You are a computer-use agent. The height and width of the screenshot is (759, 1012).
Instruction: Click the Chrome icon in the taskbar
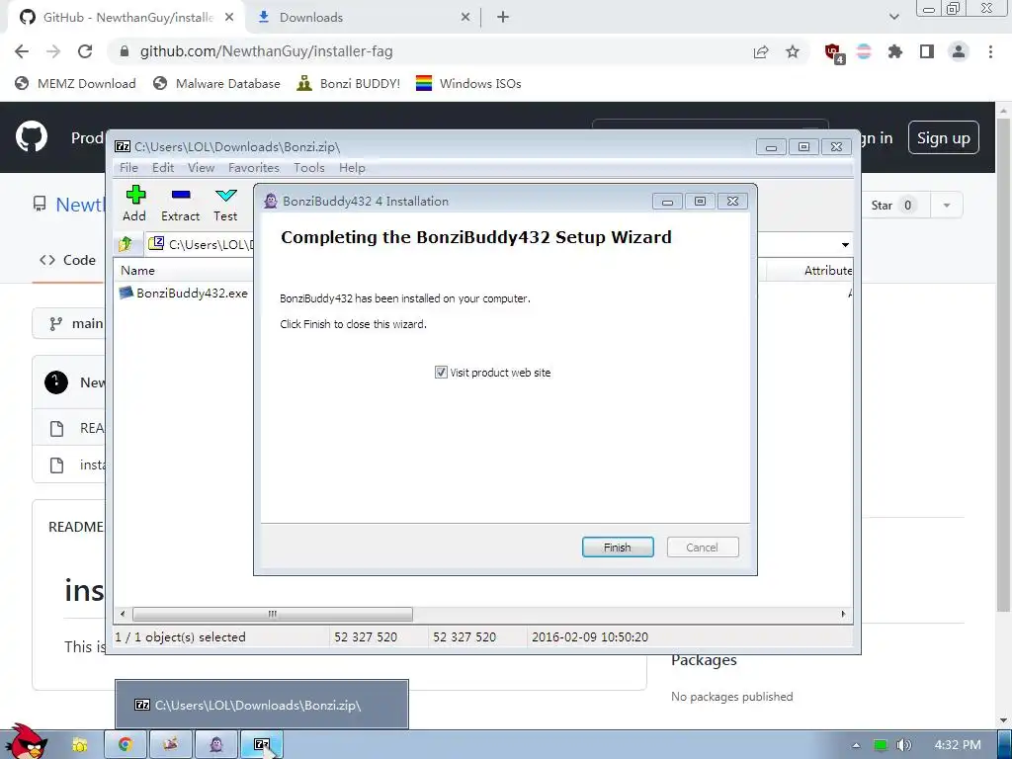126,745
